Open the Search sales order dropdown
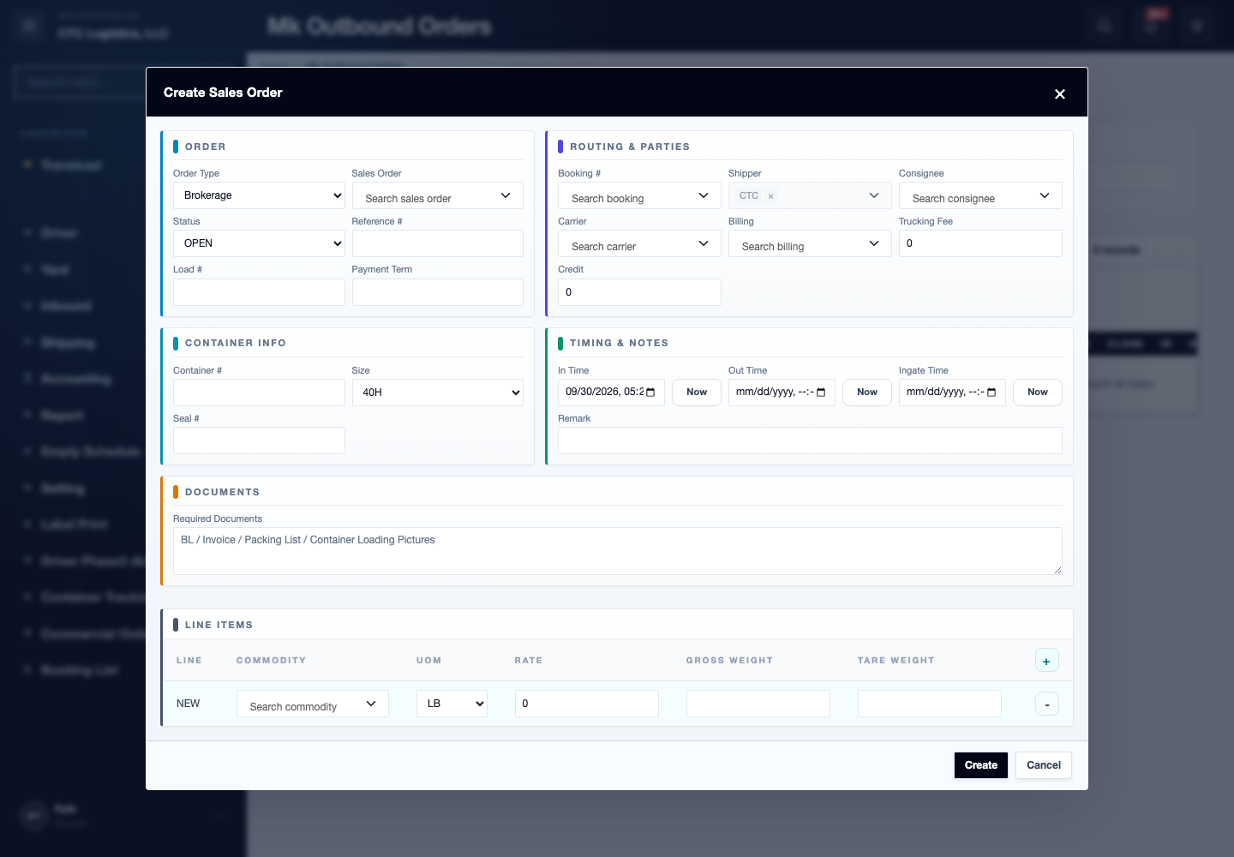 [437, 195]
